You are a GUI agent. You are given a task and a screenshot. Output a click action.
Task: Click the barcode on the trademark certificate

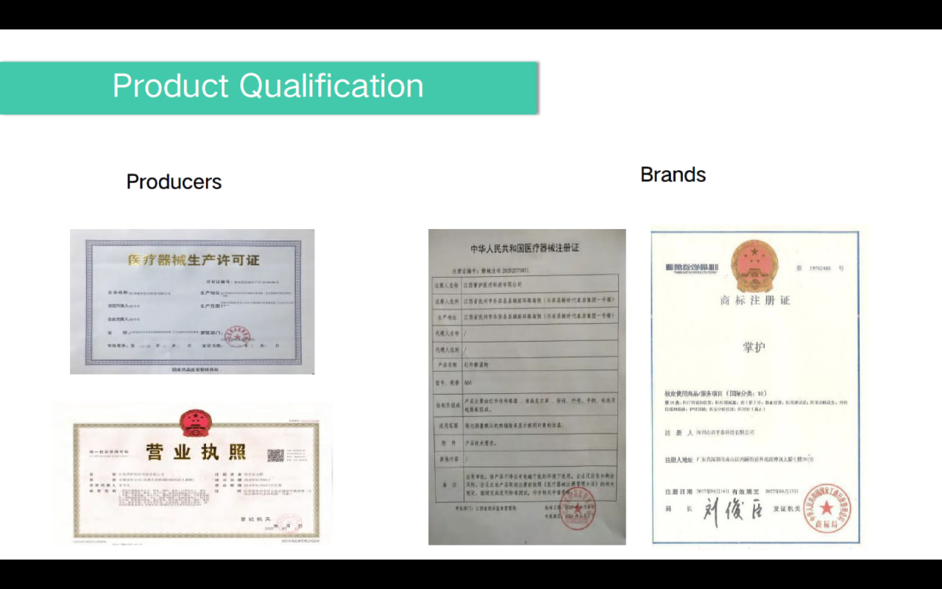pos(691,267)
